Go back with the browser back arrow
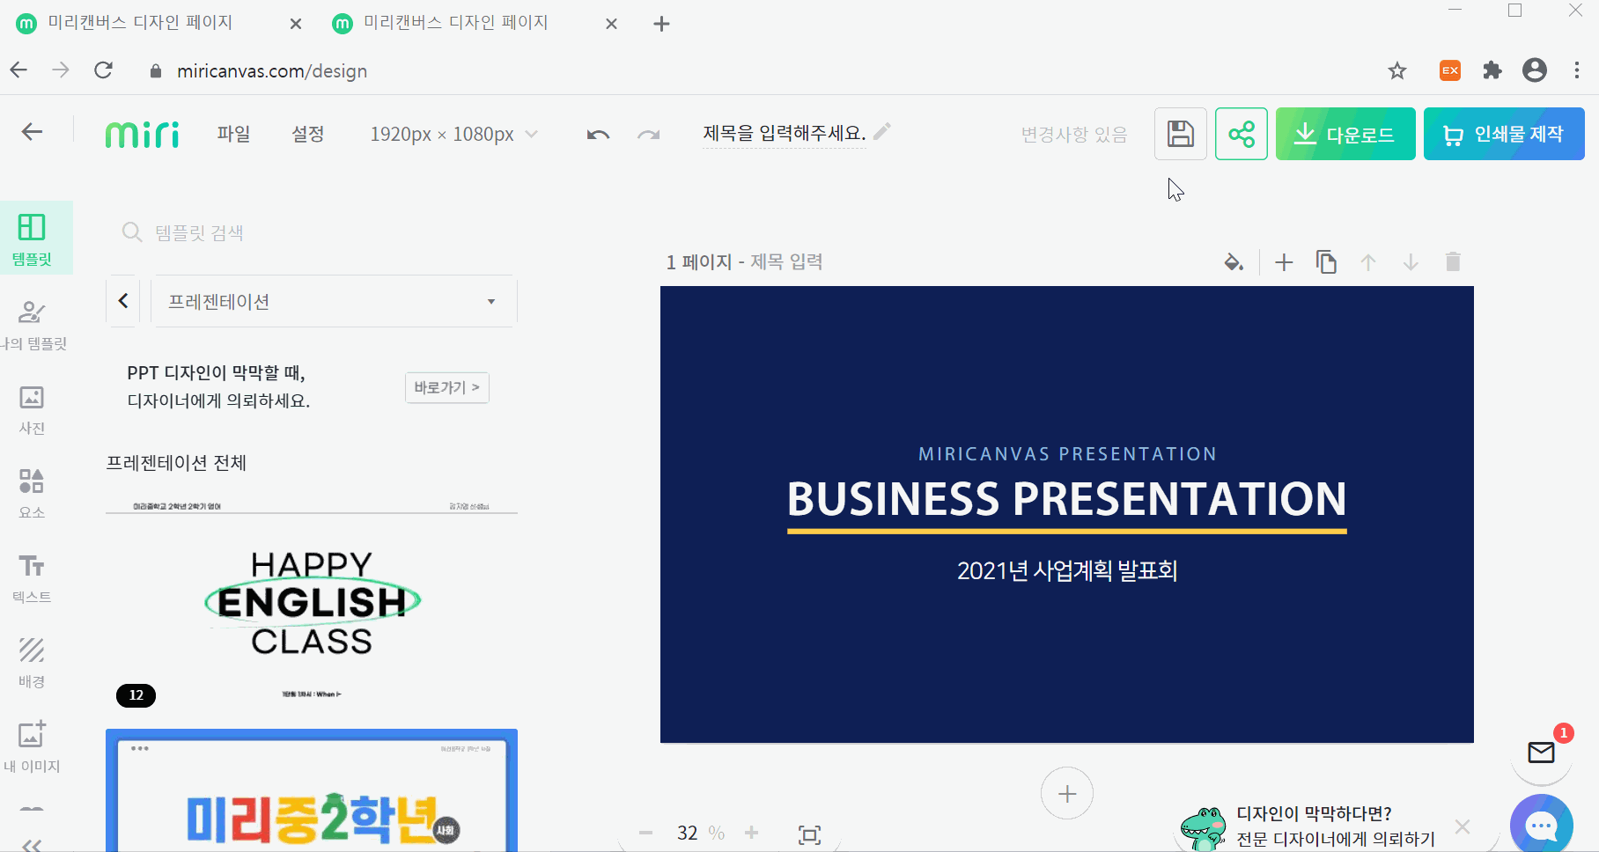 tap(18, 70)
